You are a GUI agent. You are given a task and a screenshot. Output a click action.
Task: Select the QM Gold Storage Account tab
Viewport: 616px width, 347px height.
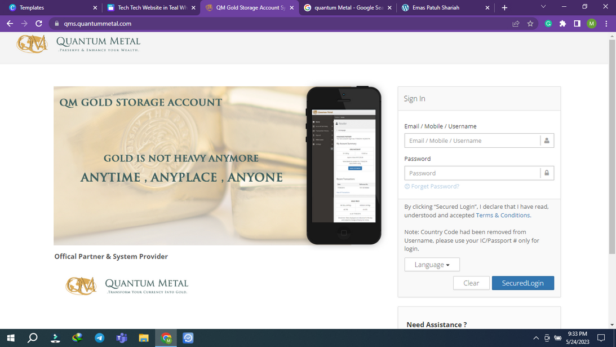click(250, 7)
